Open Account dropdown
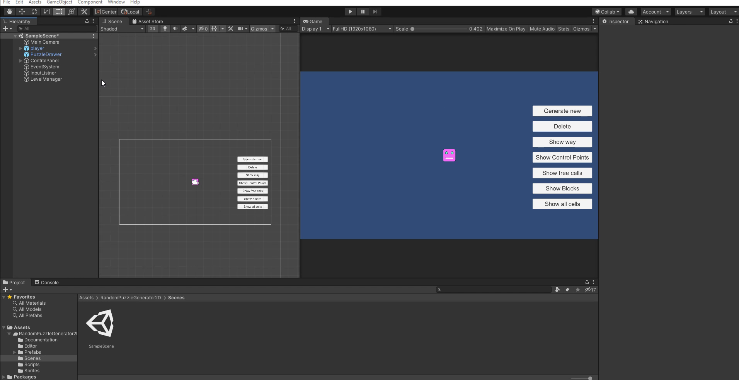 pyautogui.click(x=656, y=12)
